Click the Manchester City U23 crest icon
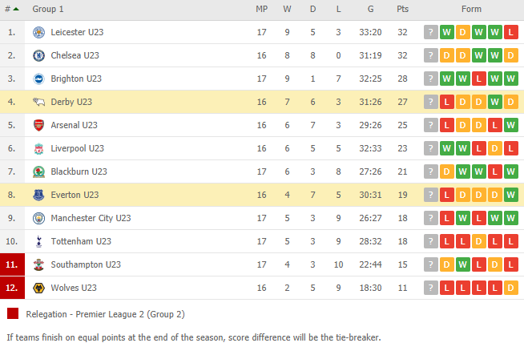524x347 pixels. click(38, 218)
